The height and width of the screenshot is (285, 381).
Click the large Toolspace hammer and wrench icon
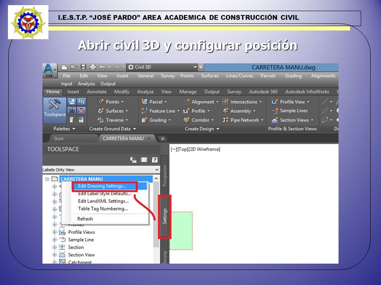coord(55,104)
